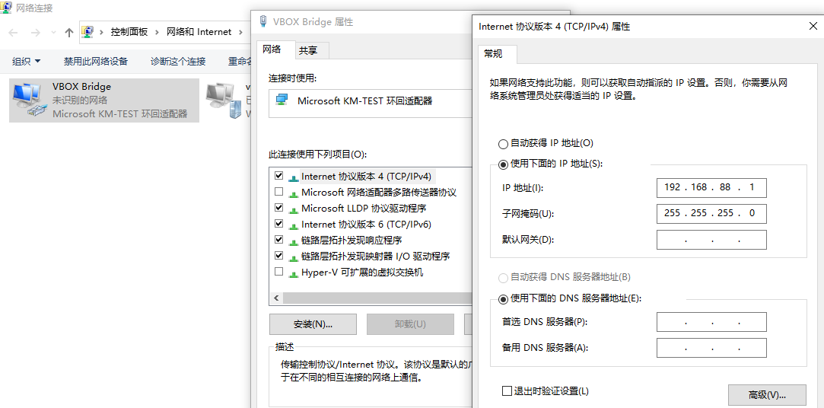824x408 pixels.
Task: Click 网络和 Internet breadcrumb
Action: click(x=199, y=32)
